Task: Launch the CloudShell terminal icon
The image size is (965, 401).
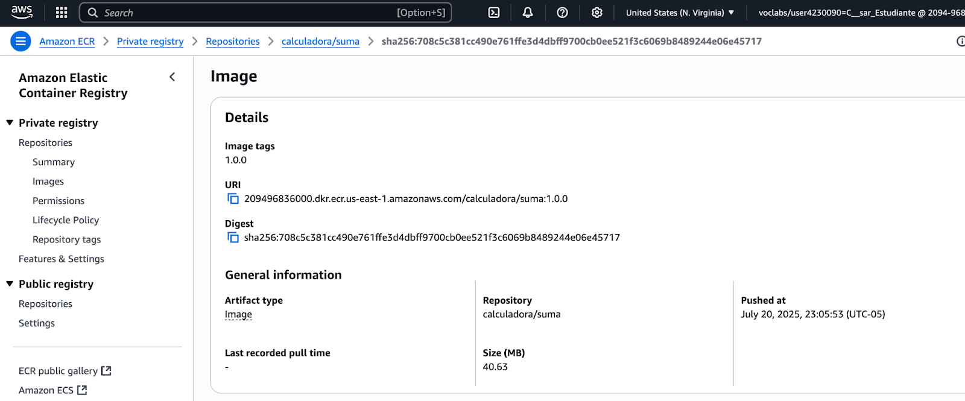Action: [x=494, y=13]
